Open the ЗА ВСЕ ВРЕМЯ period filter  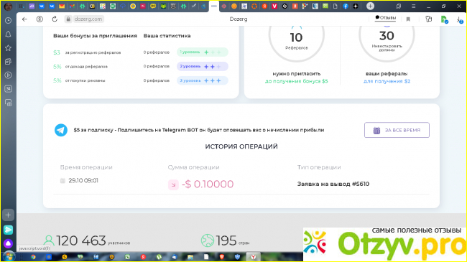pyautogui.click(x=397, y=130)
